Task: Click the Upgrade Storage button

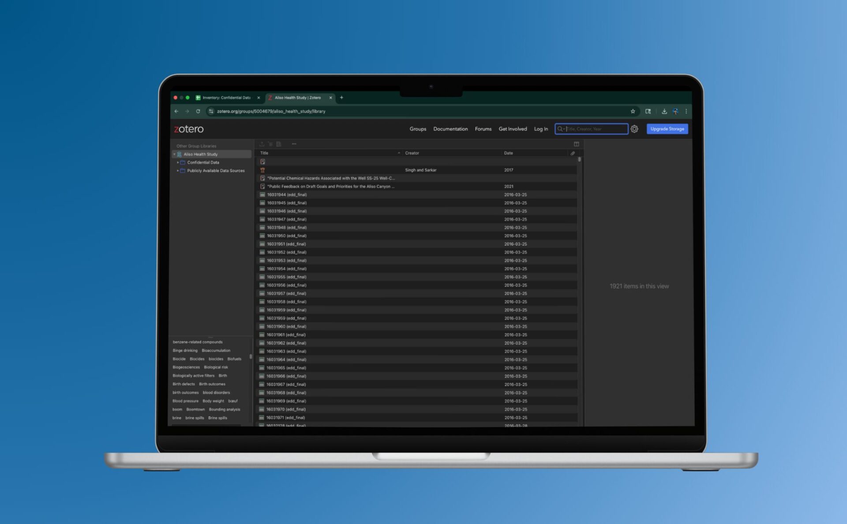Action: 667,129
